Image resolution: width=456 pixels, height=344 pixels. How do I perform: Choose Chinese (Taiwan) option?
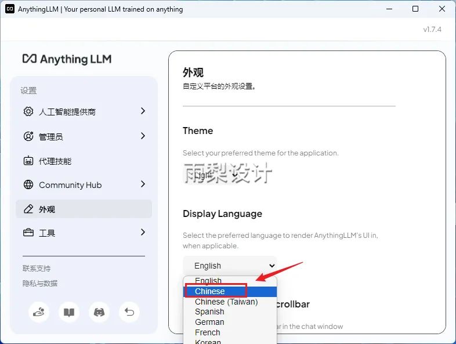(x=230, y=302)
